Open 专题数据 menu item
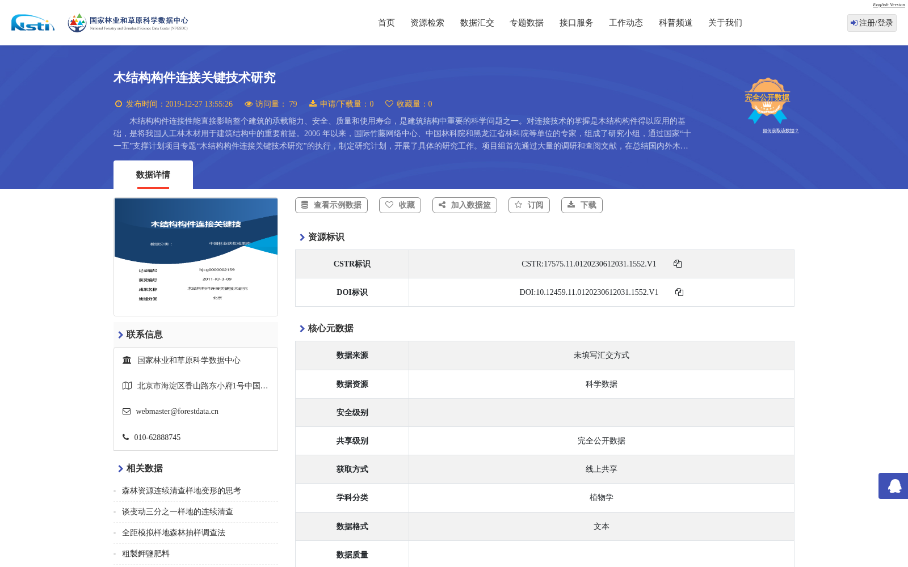This screenshot has width=908, height=567. [x=527, y=23]
